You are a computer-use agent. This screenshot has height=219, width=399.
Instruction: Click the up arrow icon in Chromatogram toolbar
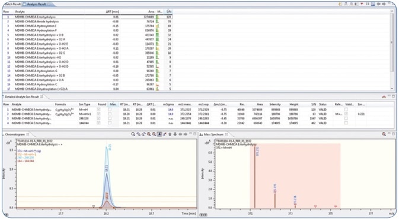170,134
